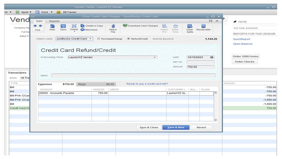Choose Select PO icon

(164, 29)
